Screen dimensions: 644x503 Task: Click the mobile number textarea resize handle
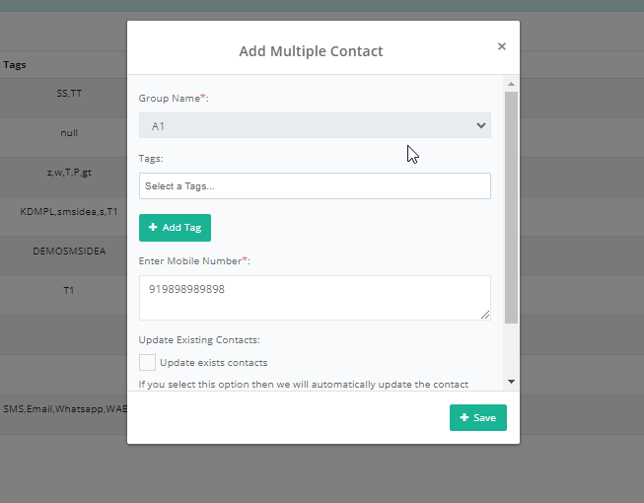(485, 315)
